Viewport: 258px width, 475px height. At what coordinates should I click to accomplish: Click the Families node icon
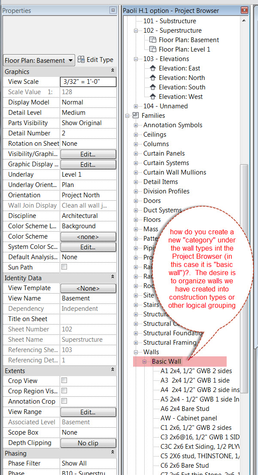coord(136,115)
